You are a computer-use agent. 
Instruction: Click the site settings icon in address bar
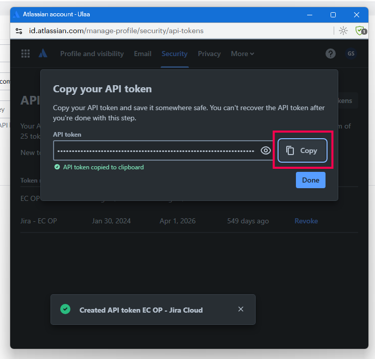[19, 31]
